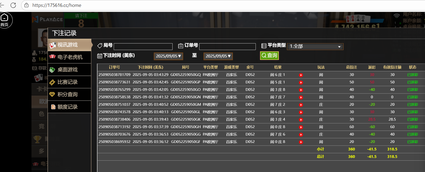Click the clipboard icon next to 订单号
The width and height of the screenshot is (425, 172).
pos(181,46)
